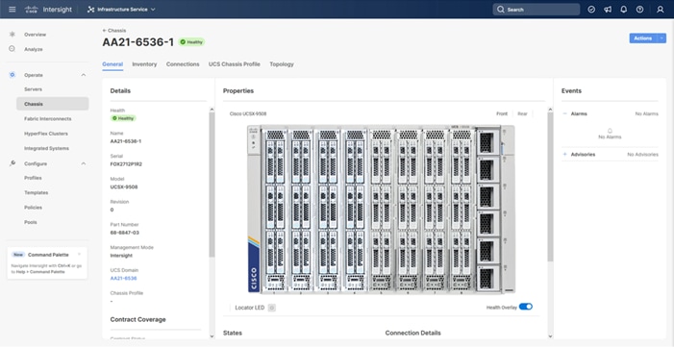
Task: Show the Rear chassis view
Action: pos(522,114)
